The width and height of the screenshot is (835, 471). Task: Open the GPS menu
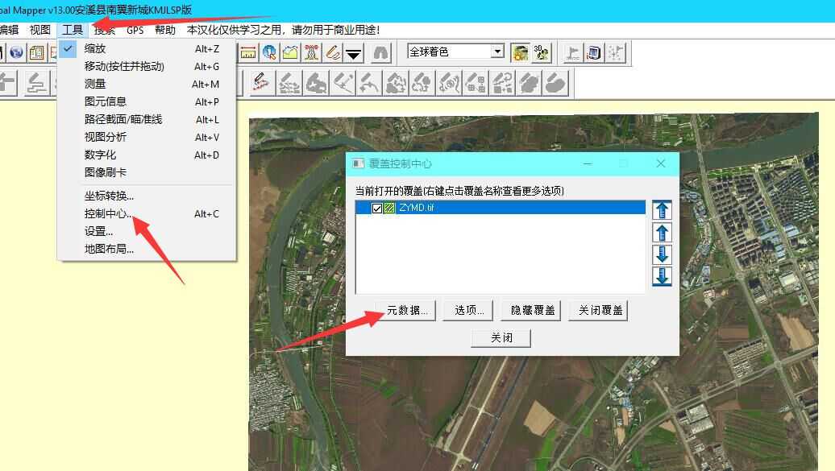click(x=135, y=30)
